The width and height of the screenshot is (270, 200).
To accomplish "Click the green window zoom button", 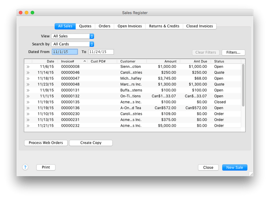I will [x=32, y=13].
